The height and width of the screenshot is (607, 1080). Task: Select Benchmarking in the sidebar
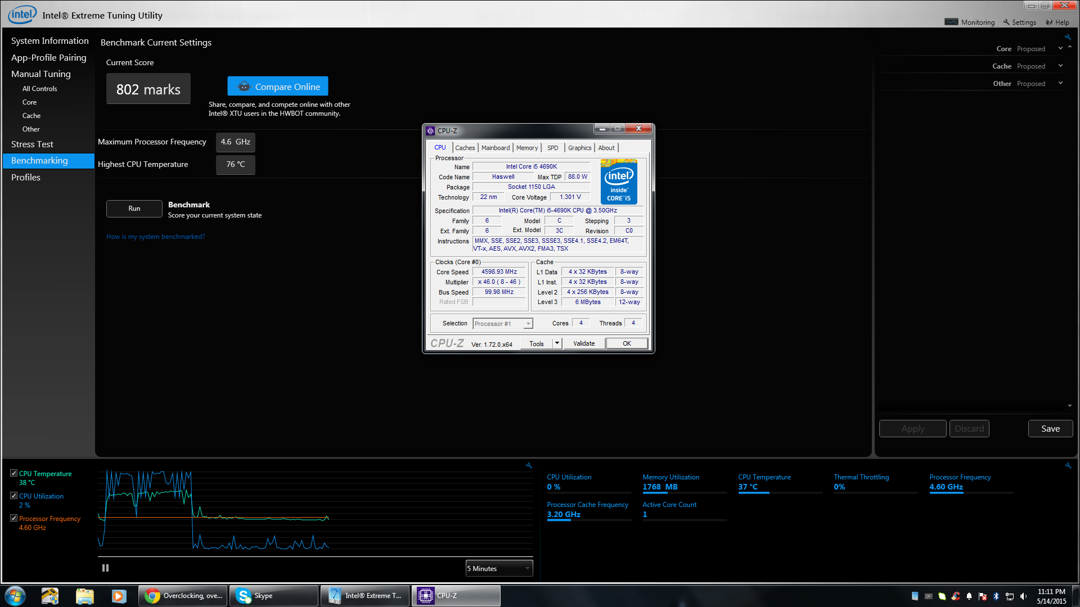click(49, 161)
